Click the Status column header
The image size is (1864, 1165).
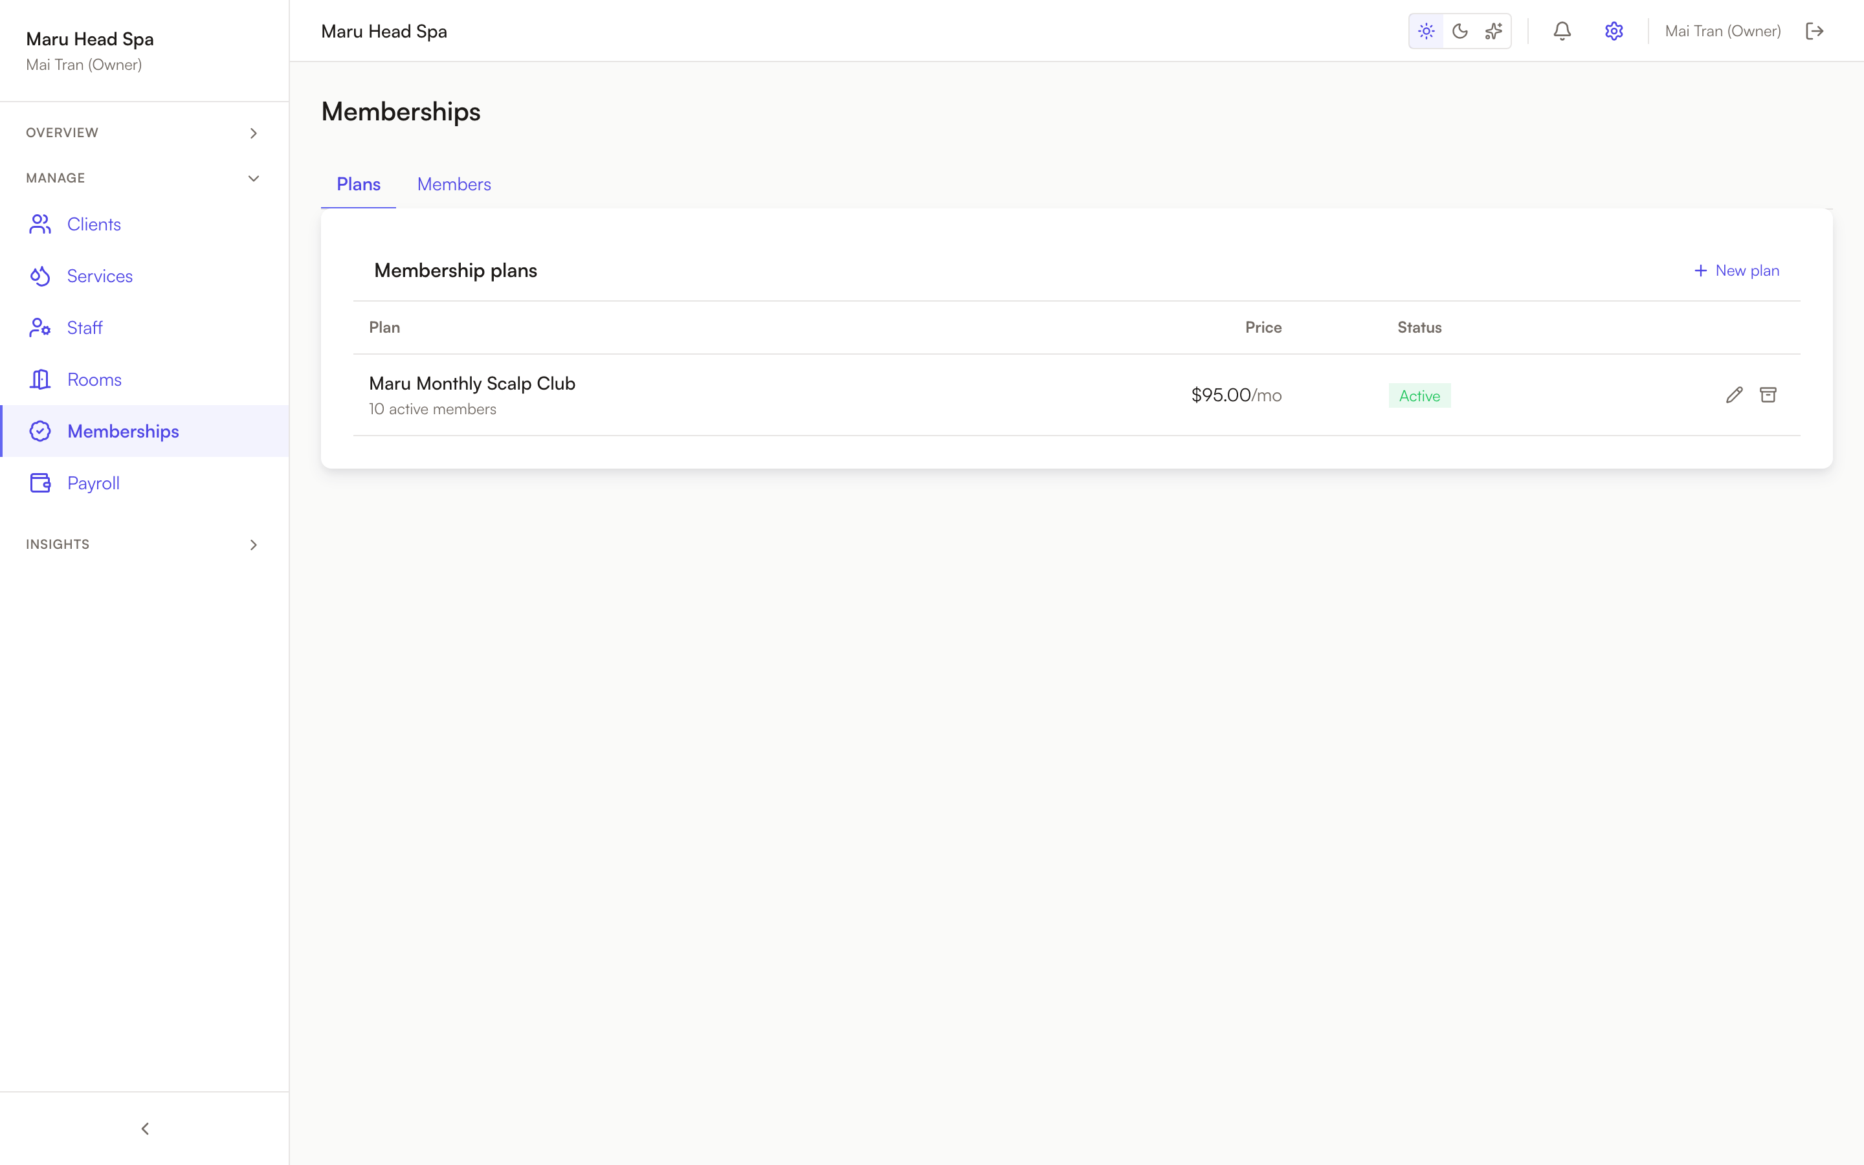point(1419,327)
